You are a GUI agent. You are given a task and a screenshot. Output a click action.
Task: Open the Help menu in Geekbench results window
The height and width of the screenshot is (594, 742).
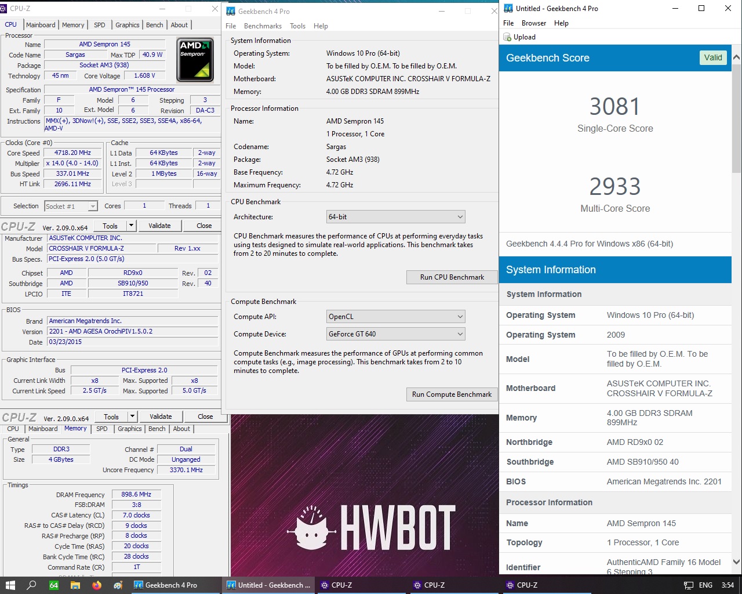561,23
